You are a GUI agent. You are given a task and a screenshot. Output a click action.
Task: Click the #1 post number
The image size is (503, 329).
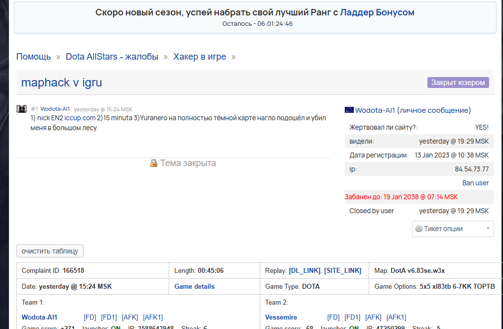pyautogui.click(x=34, y=109)
